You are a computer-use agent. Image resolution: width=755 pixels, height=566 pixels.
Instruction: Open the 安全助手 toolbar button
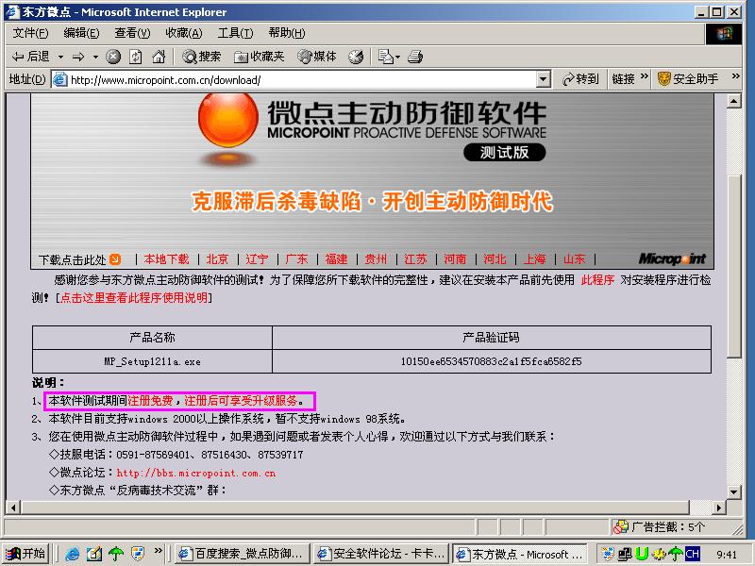click(688, 79)
